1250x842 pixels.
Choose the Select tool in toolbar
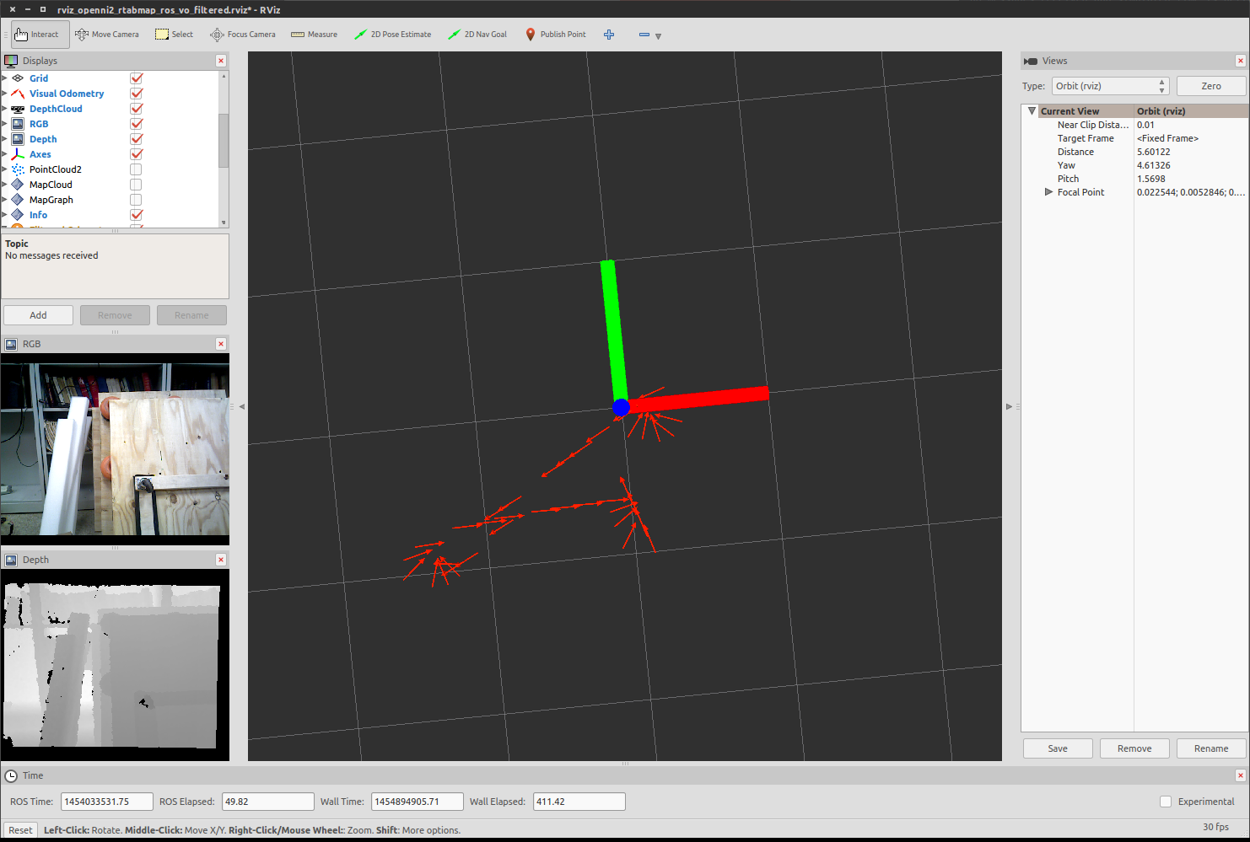174,35
